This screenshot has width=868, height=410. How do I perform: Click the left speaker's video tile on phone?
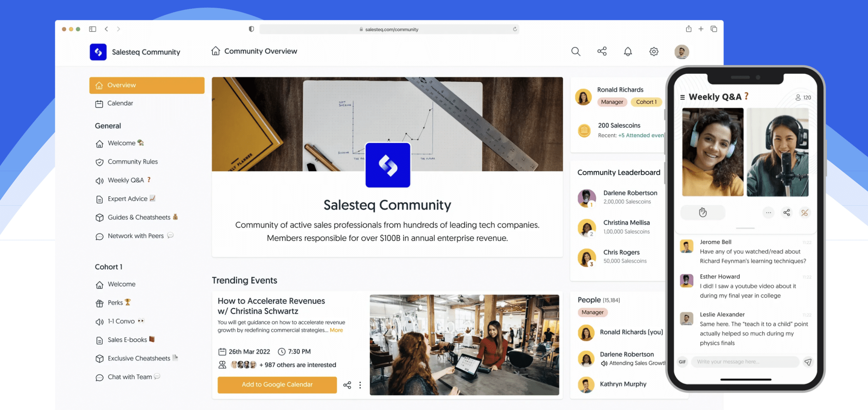point(713,152)
